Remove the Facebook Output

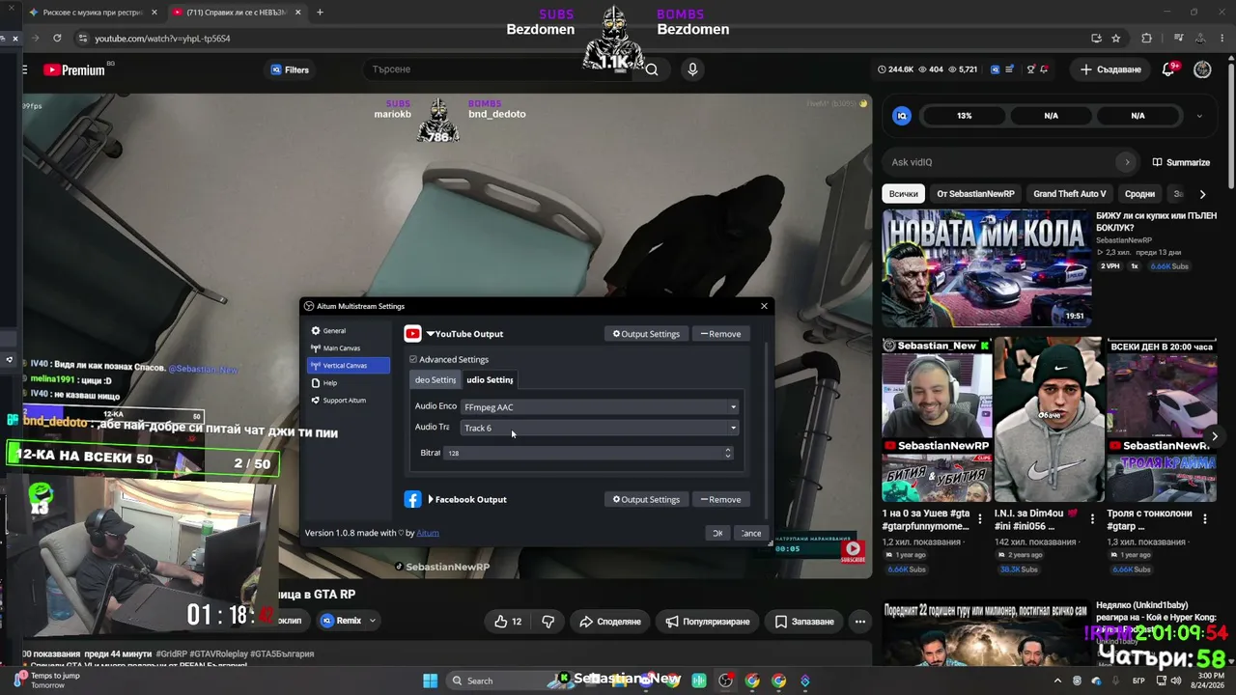(720, 500)
